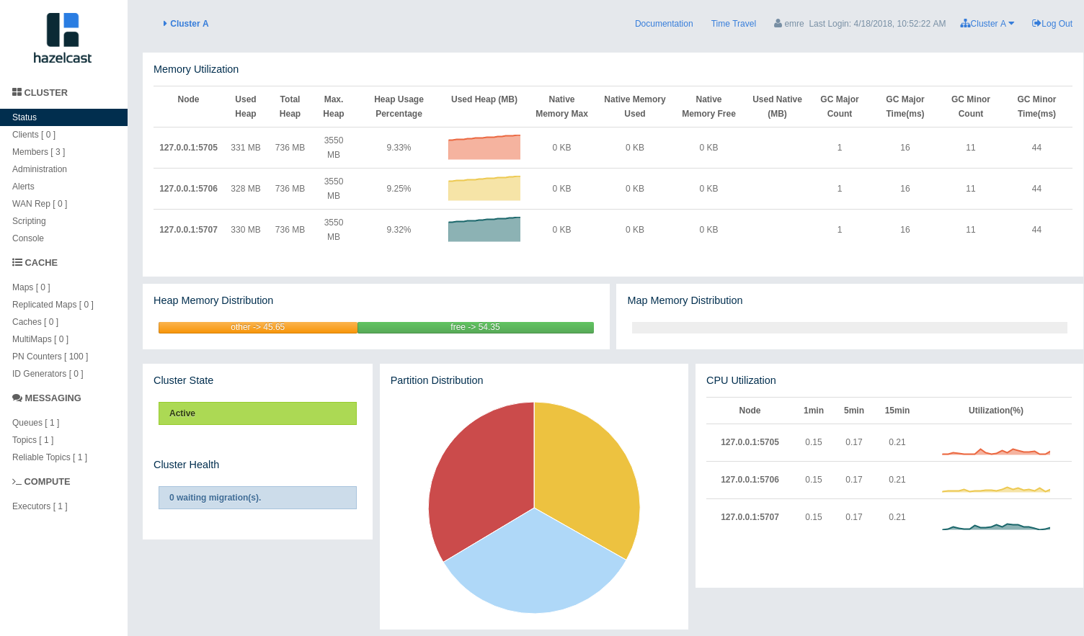
Task: Click node 127.0.0.1:5707 in CPU Utilization
Action: [x=750, y=517]
